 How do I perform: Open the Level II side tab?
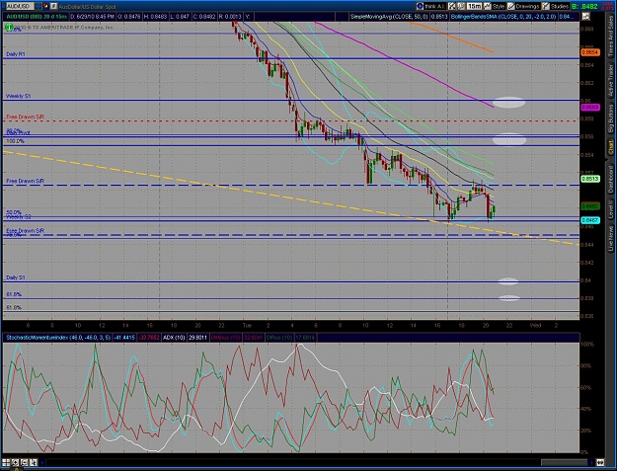point(611,209)
